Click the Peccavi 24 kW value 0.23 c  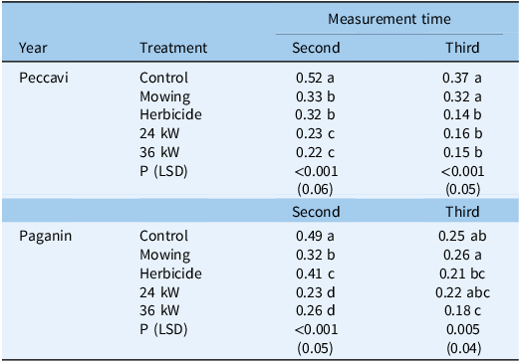(x=315, y=133)
